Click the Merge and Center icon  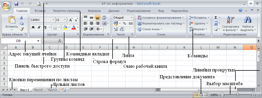[x=104, y=23]
